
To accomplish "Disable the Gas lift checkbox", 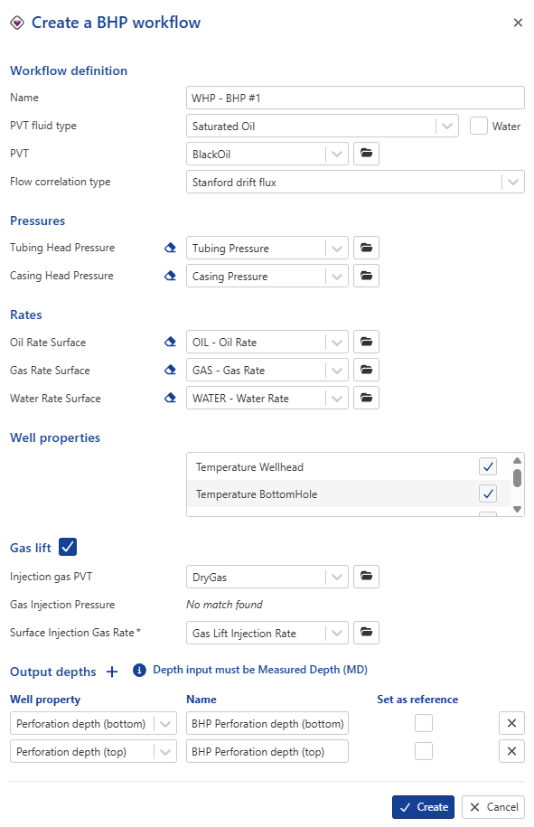I will (68, 547).
